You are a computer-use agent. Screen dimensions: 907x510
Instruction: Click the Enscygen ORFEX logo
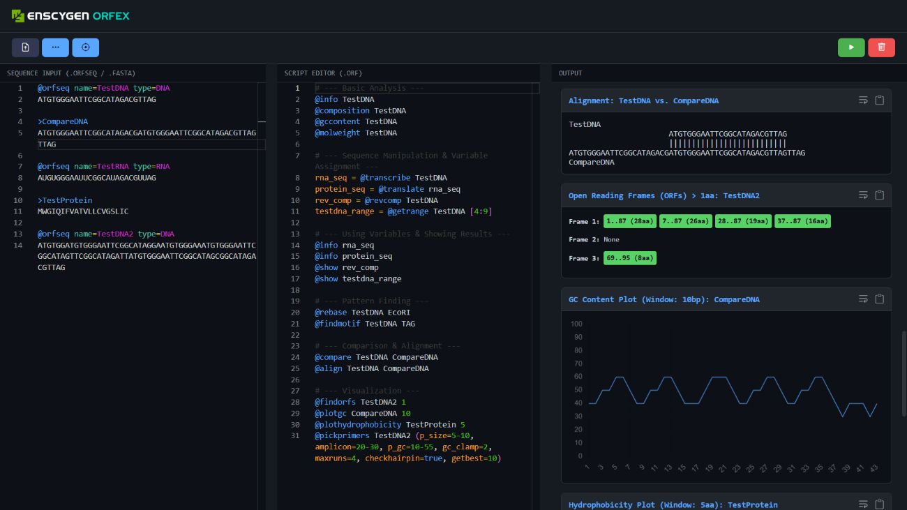[70, 15]
